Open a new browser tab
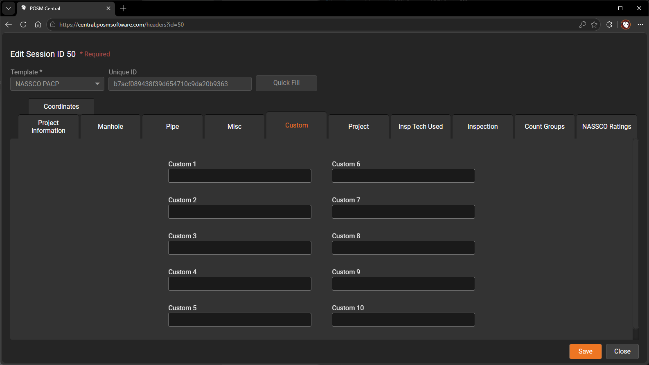The width and height of the screenshot is (649, 365). point(123,8)
